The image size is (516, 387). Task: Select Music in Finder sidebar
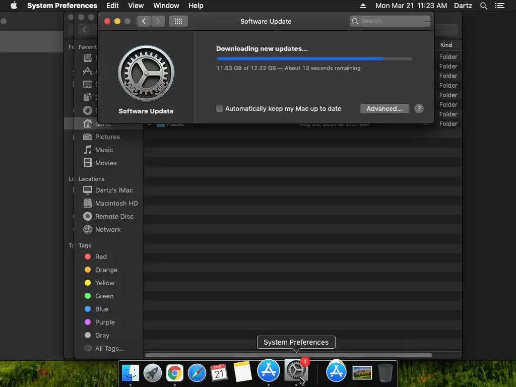(104, 150)
